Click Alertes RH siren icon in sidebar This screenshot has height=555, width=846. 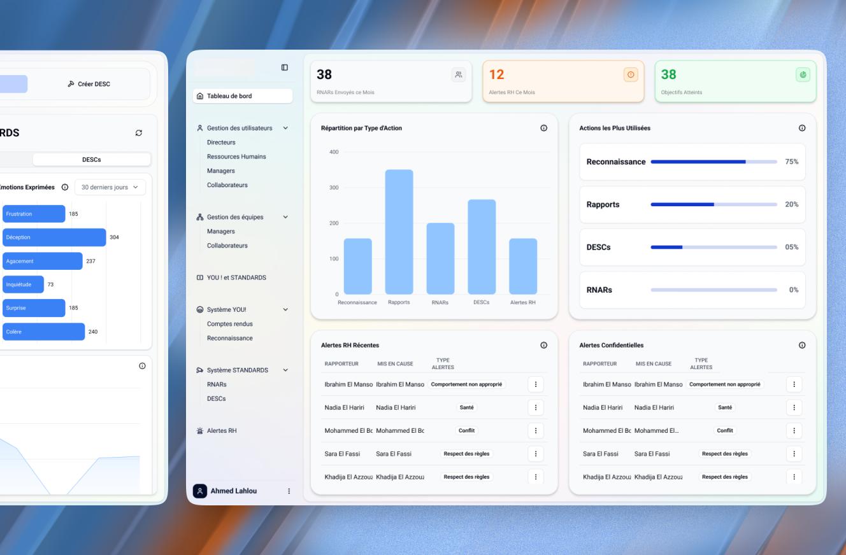pos(200,431)
